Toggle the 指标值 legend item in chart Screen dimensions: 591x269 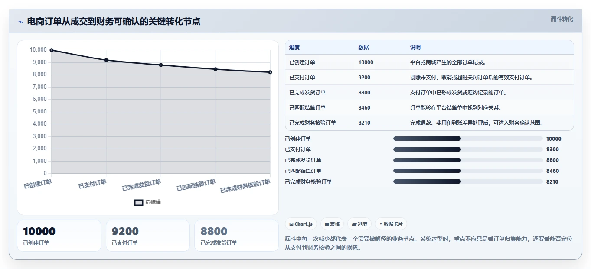click(x=147, y=202)
